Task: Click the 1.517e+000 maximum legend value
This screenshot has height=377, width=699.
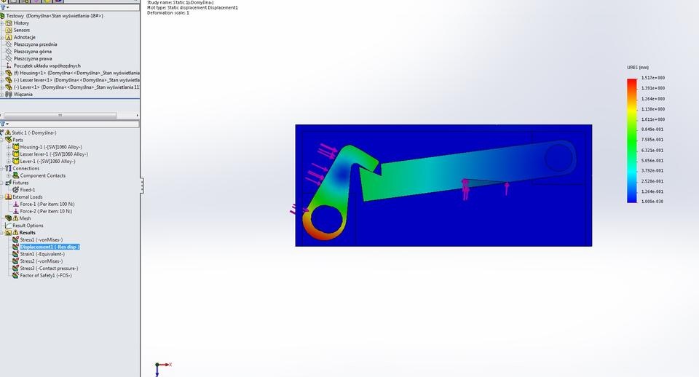Action: pos(653,78)
